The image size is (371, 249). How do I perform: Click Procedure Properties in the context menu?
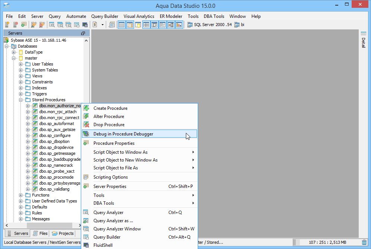(x=139, y=143)
